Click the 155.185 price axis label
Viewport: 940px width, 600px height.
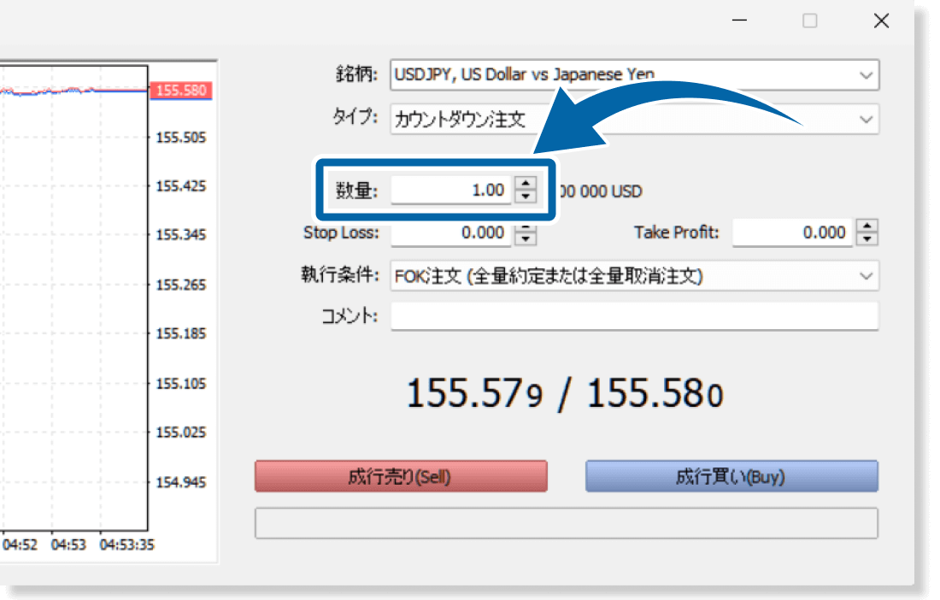coord(181,333)
